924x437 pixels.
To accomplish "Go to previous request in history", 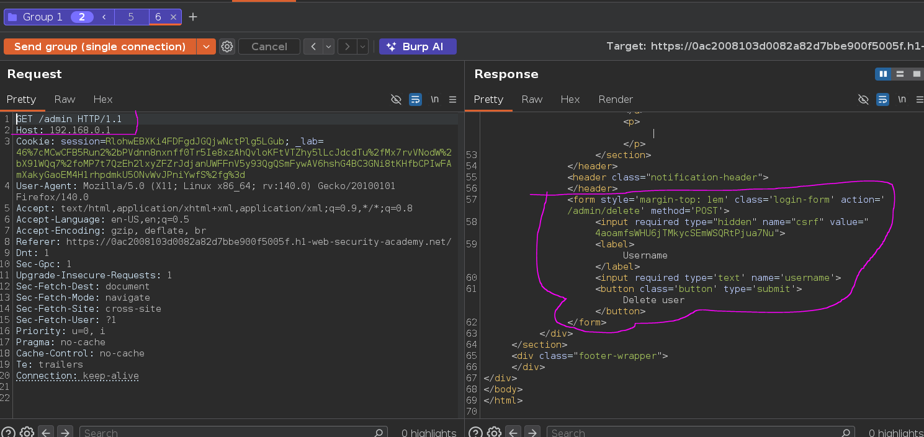I will pyautogui.click(x=313, y=46).
